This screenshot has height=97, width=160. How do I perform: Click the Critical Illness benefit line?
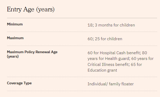(108, 65)
